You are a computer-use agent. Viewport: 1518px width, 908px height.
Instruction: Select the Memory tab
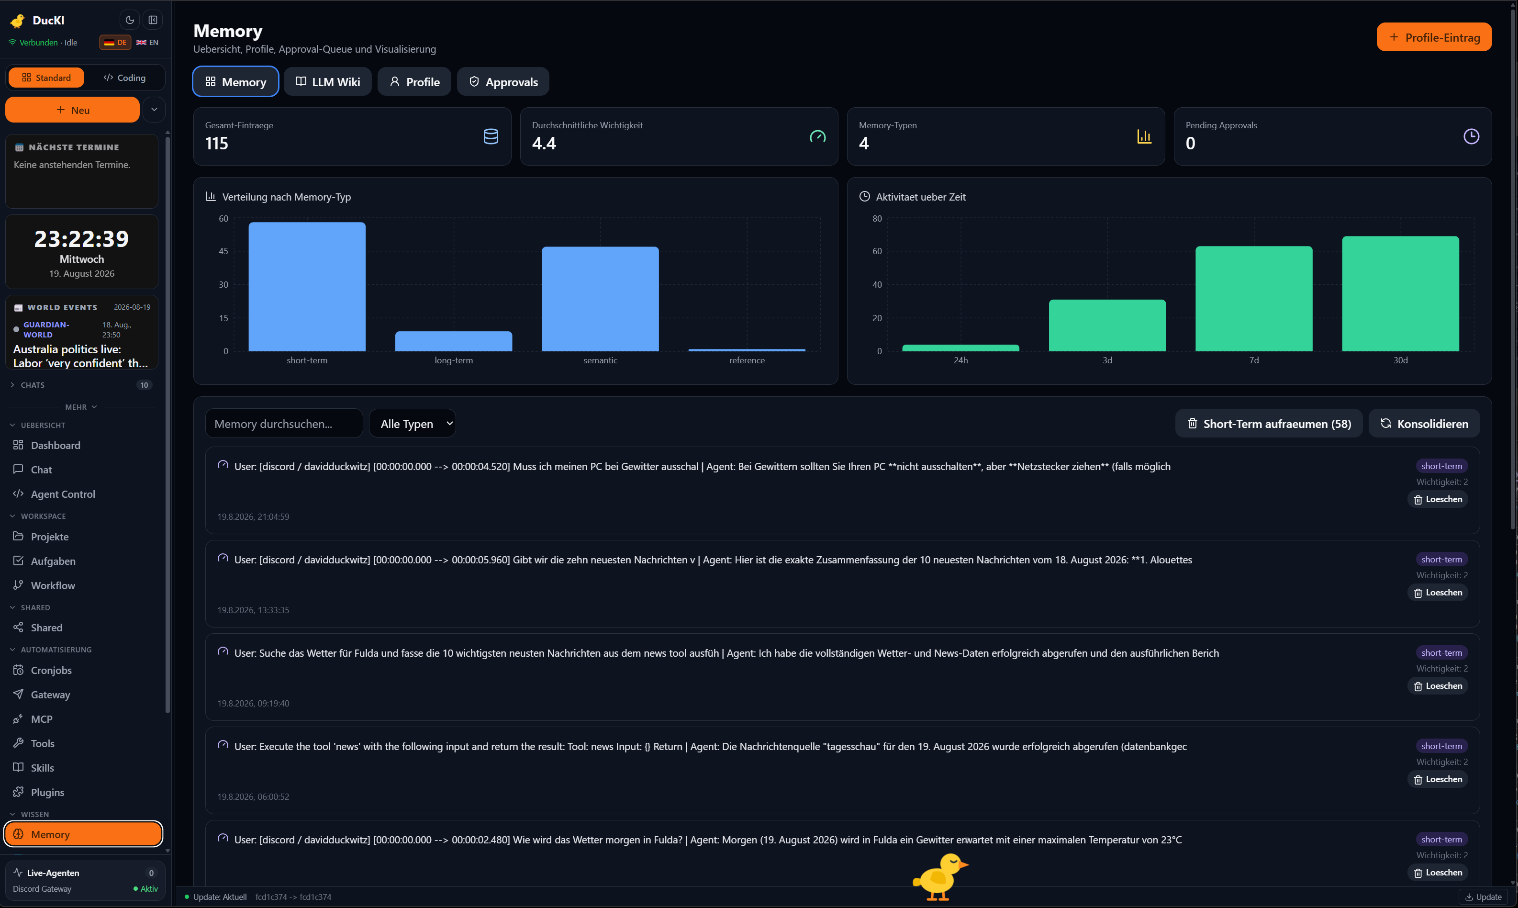tap(235, 81)
